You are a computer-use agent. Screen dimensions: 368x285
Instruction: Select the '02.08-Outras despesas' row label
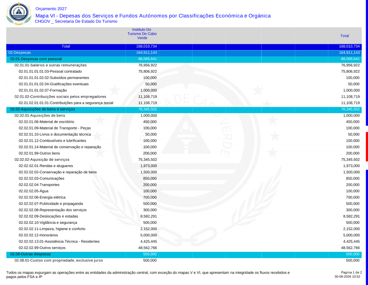(31, 254)
